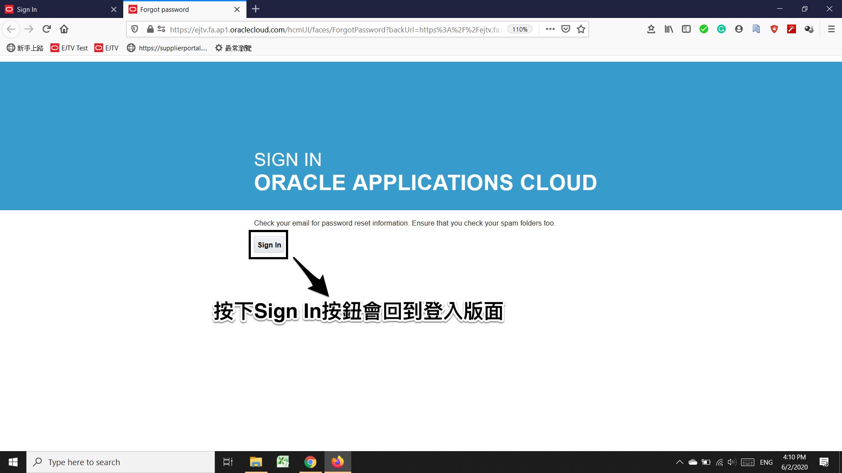Open the clock showing 4:10 PM

pyautogui.click(x=794, y=462)
